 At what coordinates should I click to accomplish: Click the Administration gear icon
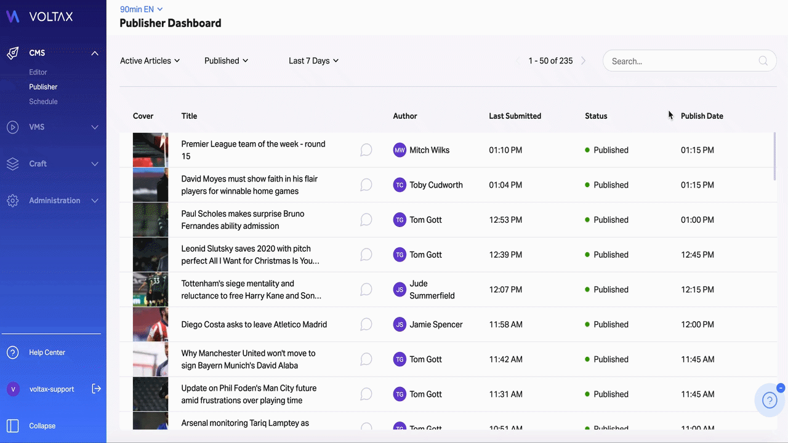point(13,201)
